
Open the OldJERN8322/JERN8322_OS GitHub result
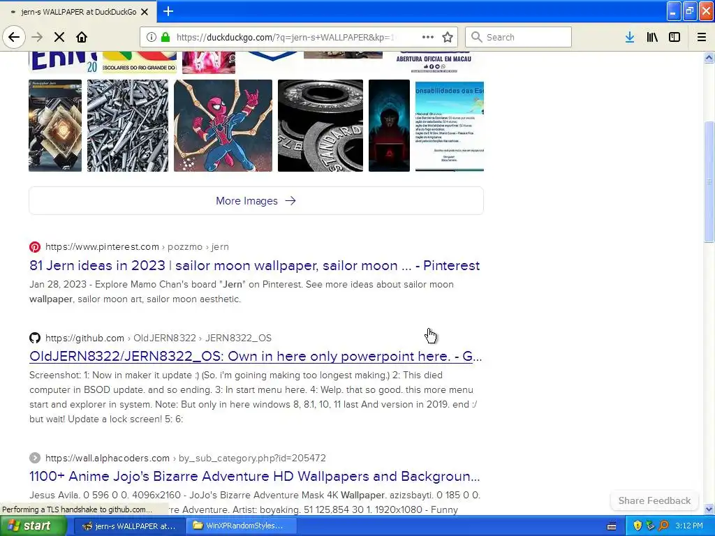pos(256,356)
